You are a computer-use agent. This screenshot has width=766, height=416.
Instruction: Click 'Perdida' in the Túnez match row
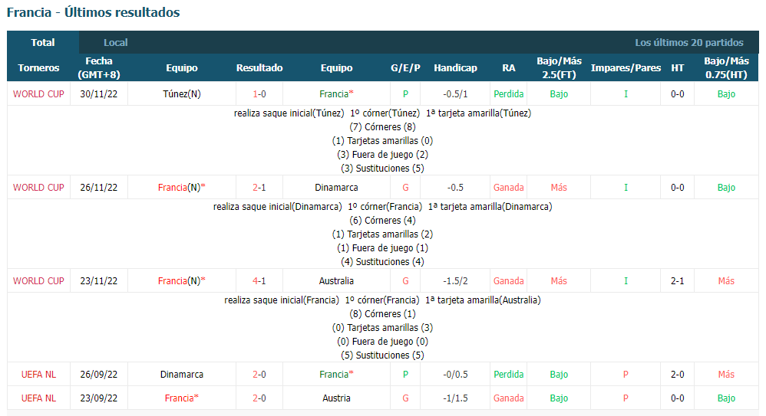[509, 94]
